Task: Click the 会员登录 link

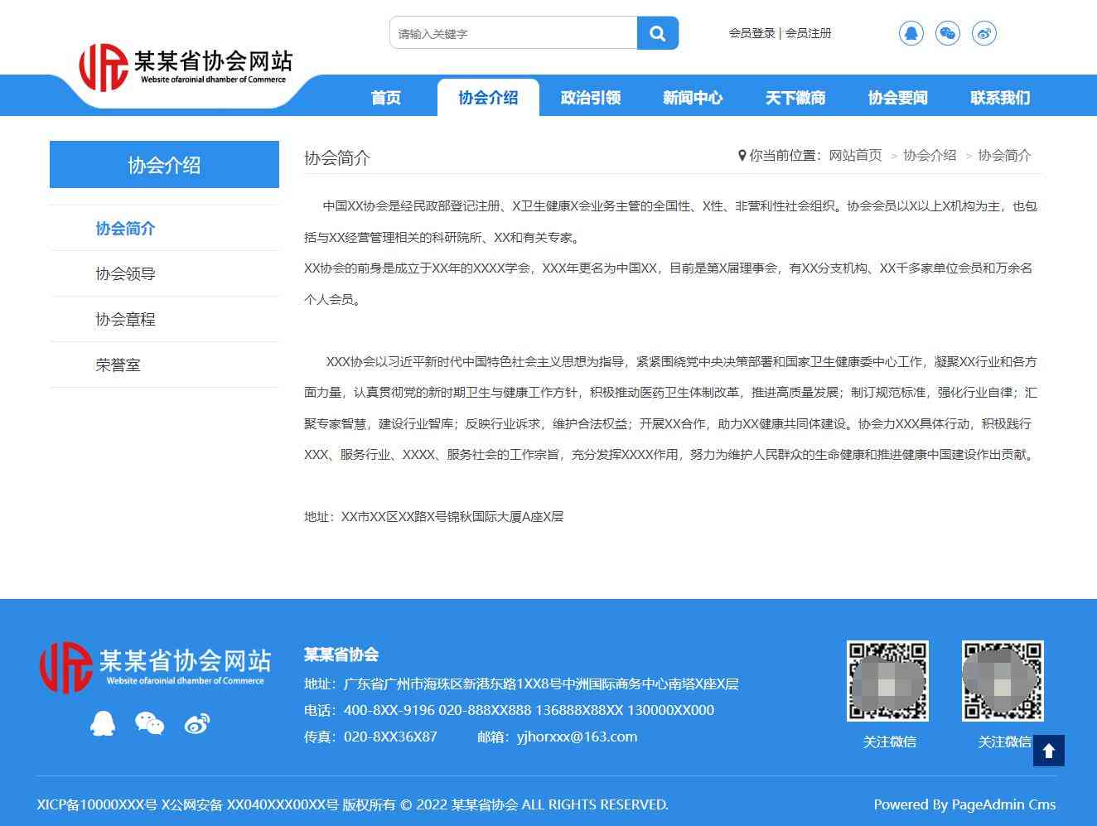Action: 751,33
